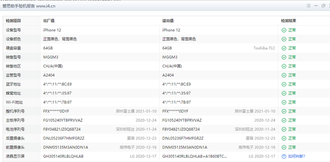This screenshot has height=162, width=330.
Task: Click the check icon in 销售型号 row
Action: [x=284, y=57]
